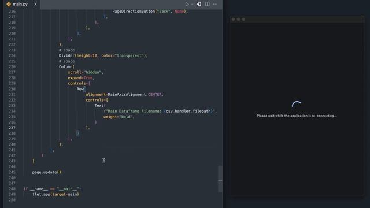Click the Python file icon on main.py tab
The height and width of the screenshot is (208, 370).
(x=9, y=4)
